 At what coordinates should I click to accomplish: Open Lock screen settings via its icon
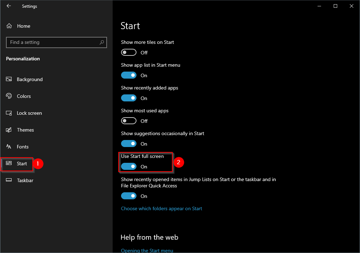click(9, 113)
